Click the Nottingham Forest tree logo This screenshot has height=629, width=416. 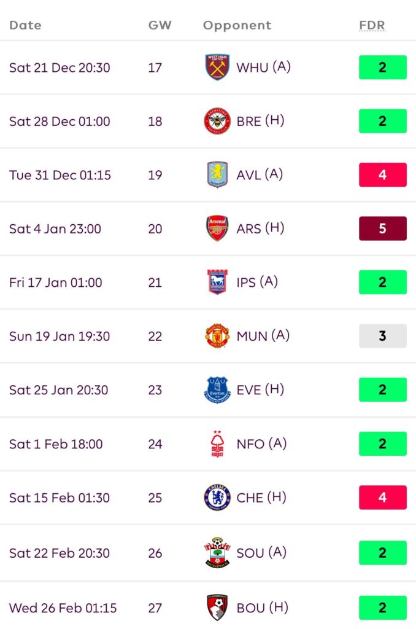pyautogui.click(x=217, y=444)
